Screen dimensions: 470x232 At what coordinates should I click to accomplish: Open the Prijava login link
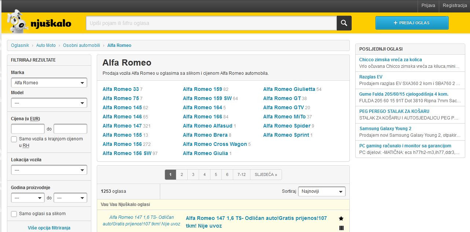[x=428, y=5]
